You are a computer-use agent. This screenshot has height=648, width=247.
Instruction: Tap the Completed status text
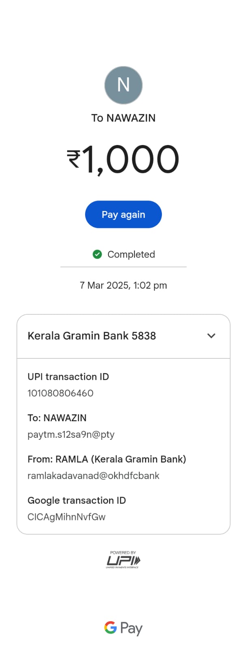131,254
